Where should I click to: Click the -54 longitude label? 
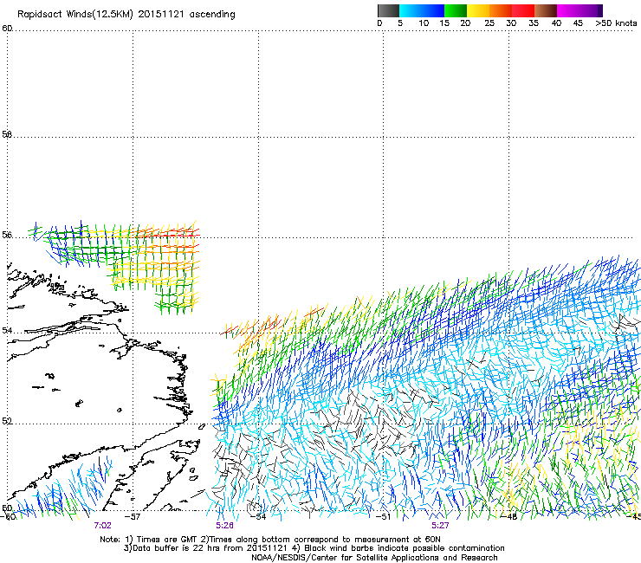tap(258, 517)
